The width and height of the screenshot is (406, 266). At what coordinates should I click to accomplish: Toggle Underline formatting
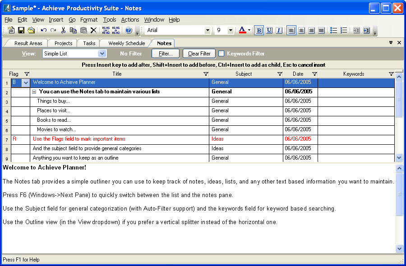click(x=269, y=30)
